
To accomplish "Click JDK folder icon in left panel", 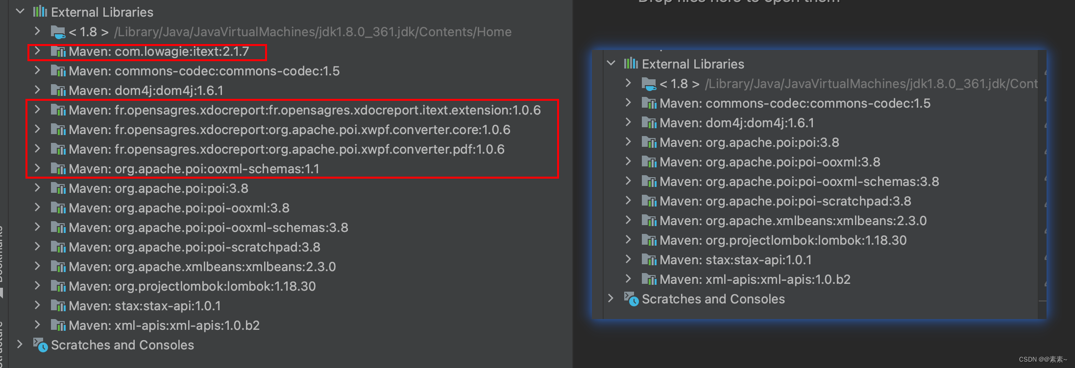I will pos(58,32).
